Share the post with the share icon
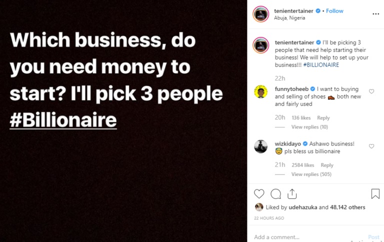384x242 pixels. [x=292, y=193]
